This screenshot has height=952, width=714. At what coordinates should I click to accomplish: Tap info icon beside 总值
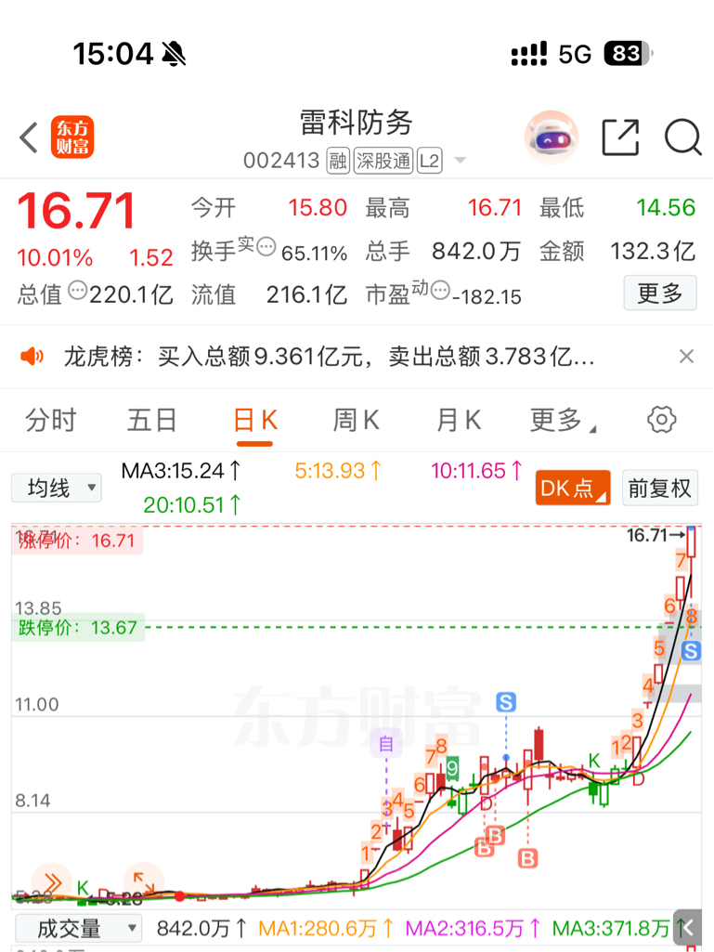pos(77,290)
